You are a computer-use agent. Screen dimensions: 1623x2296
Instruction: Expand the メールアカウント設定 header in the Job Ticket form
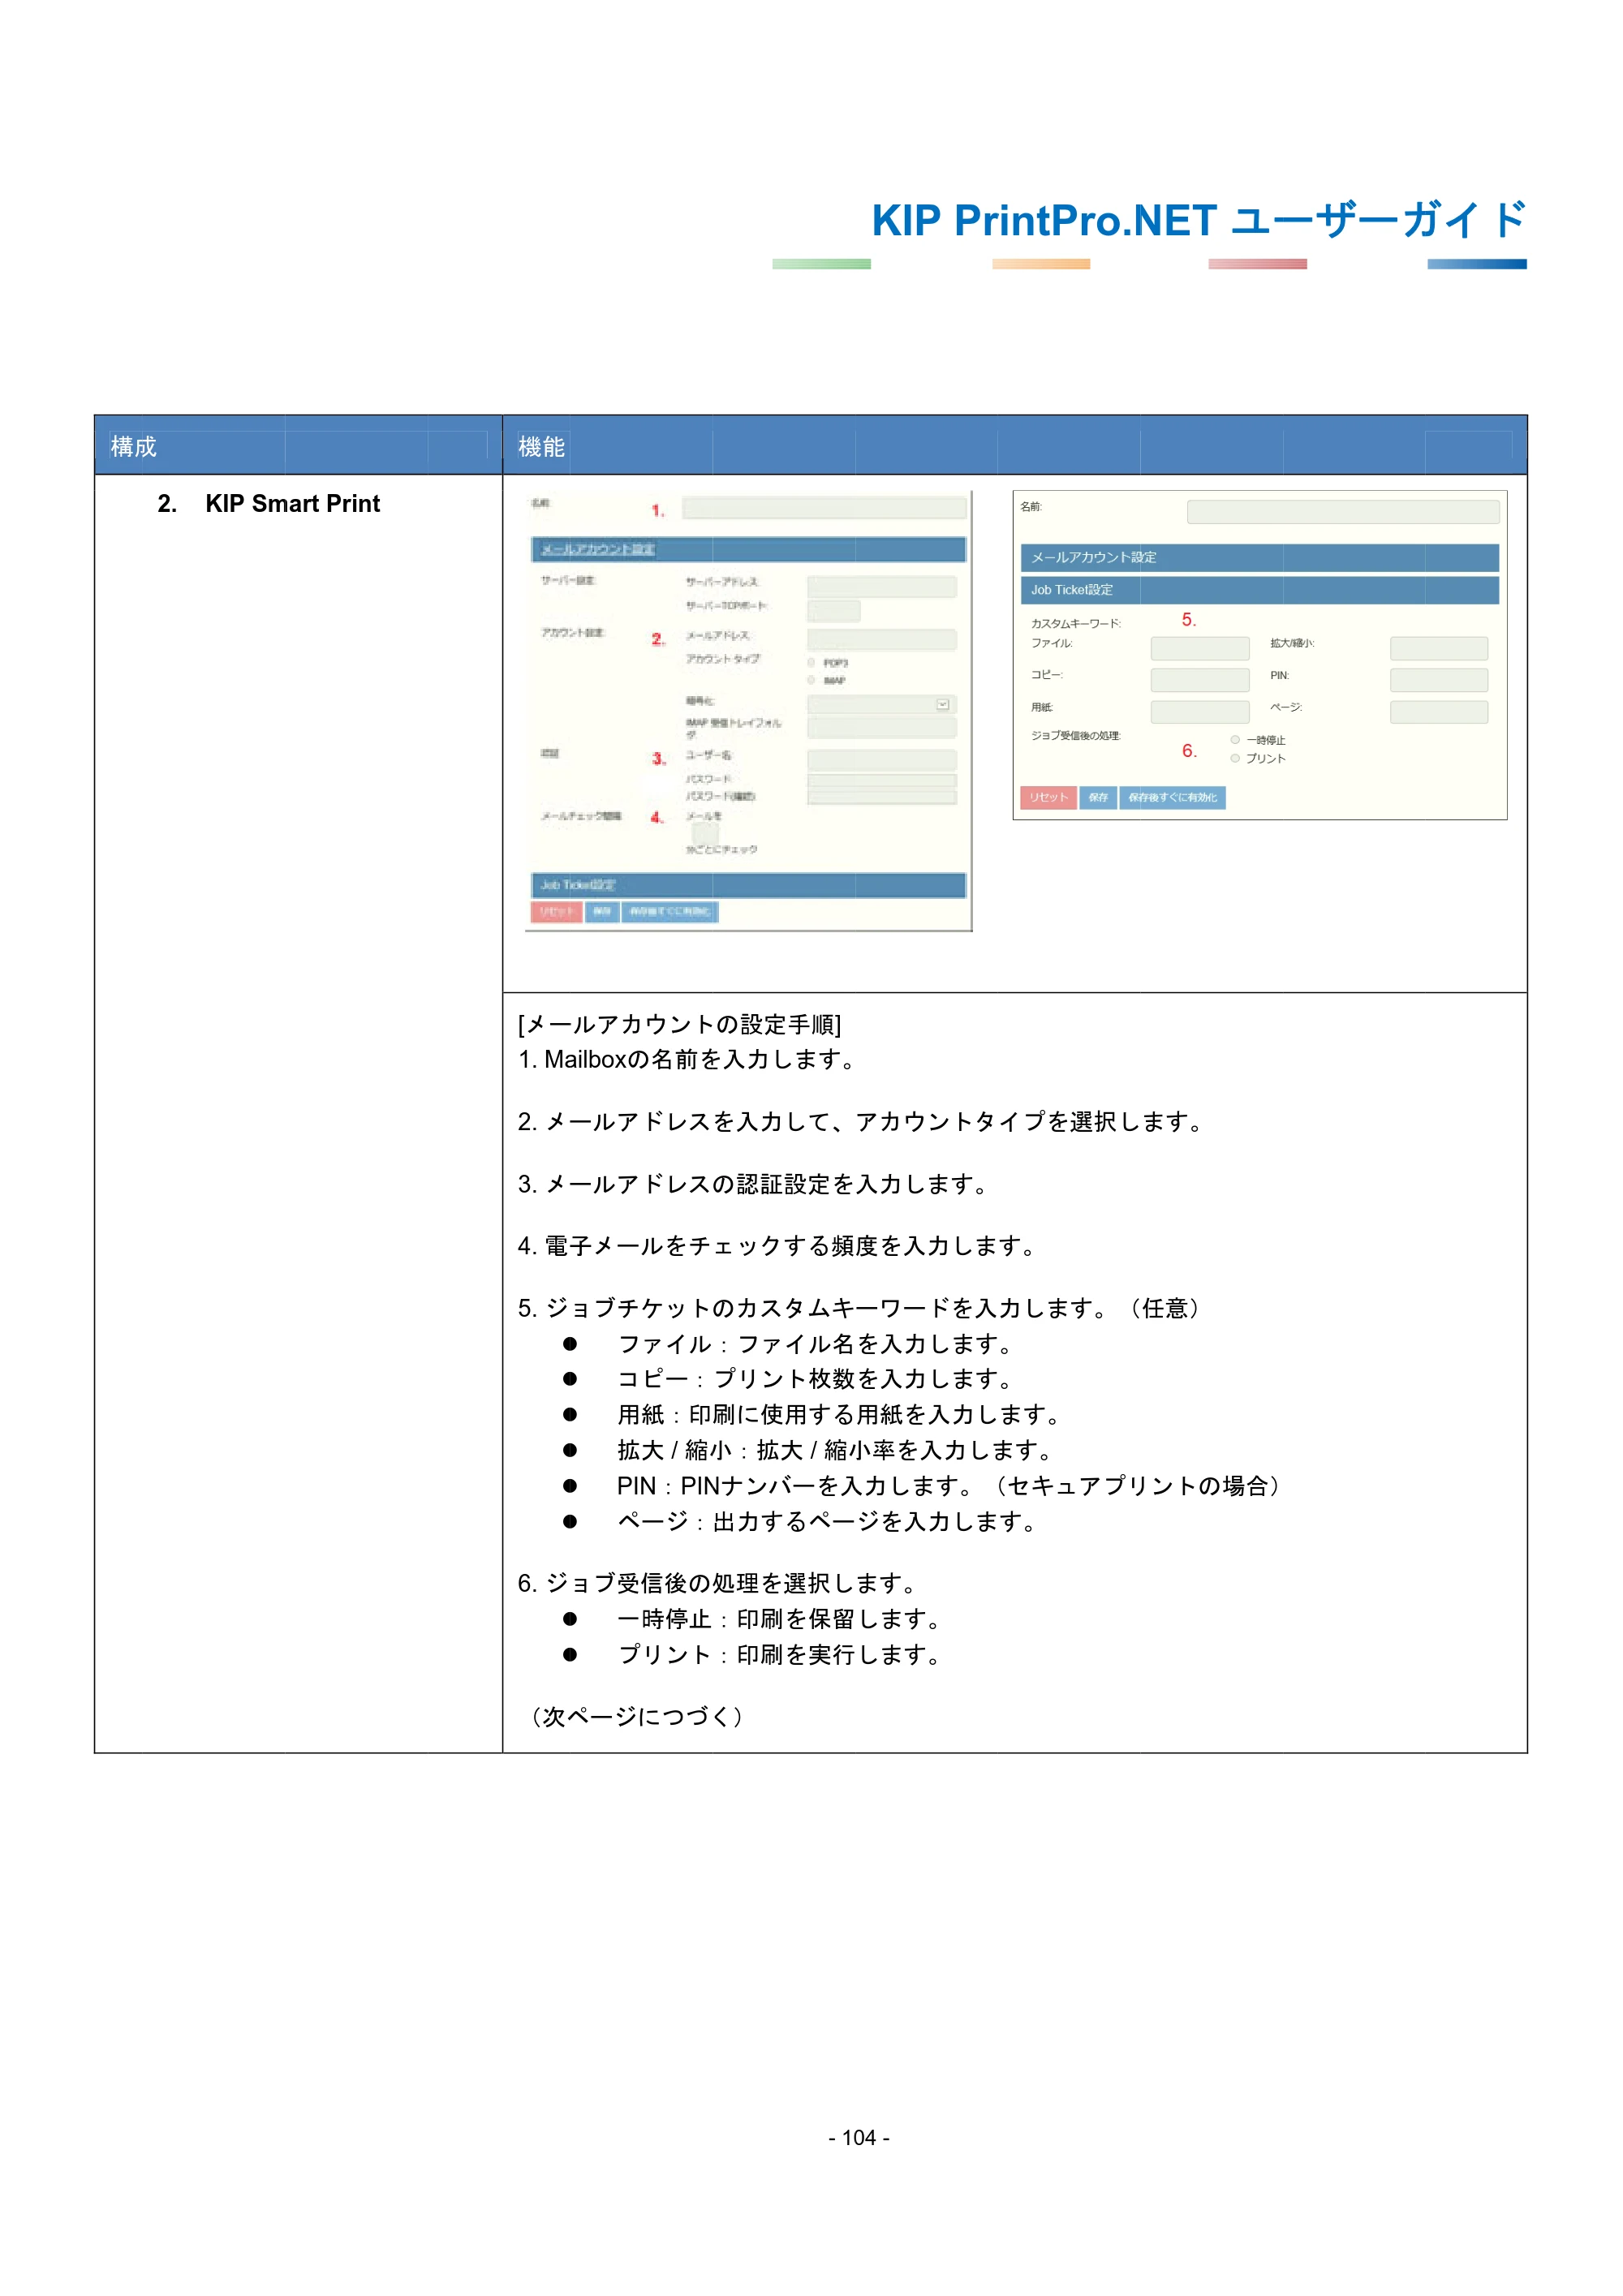tap(1259, 557)
